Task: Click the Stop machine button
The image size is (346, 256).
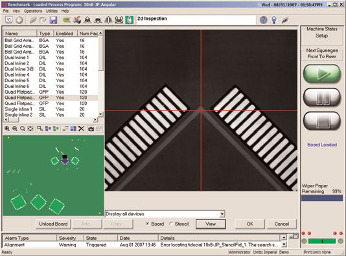Action: coord(322,121)
